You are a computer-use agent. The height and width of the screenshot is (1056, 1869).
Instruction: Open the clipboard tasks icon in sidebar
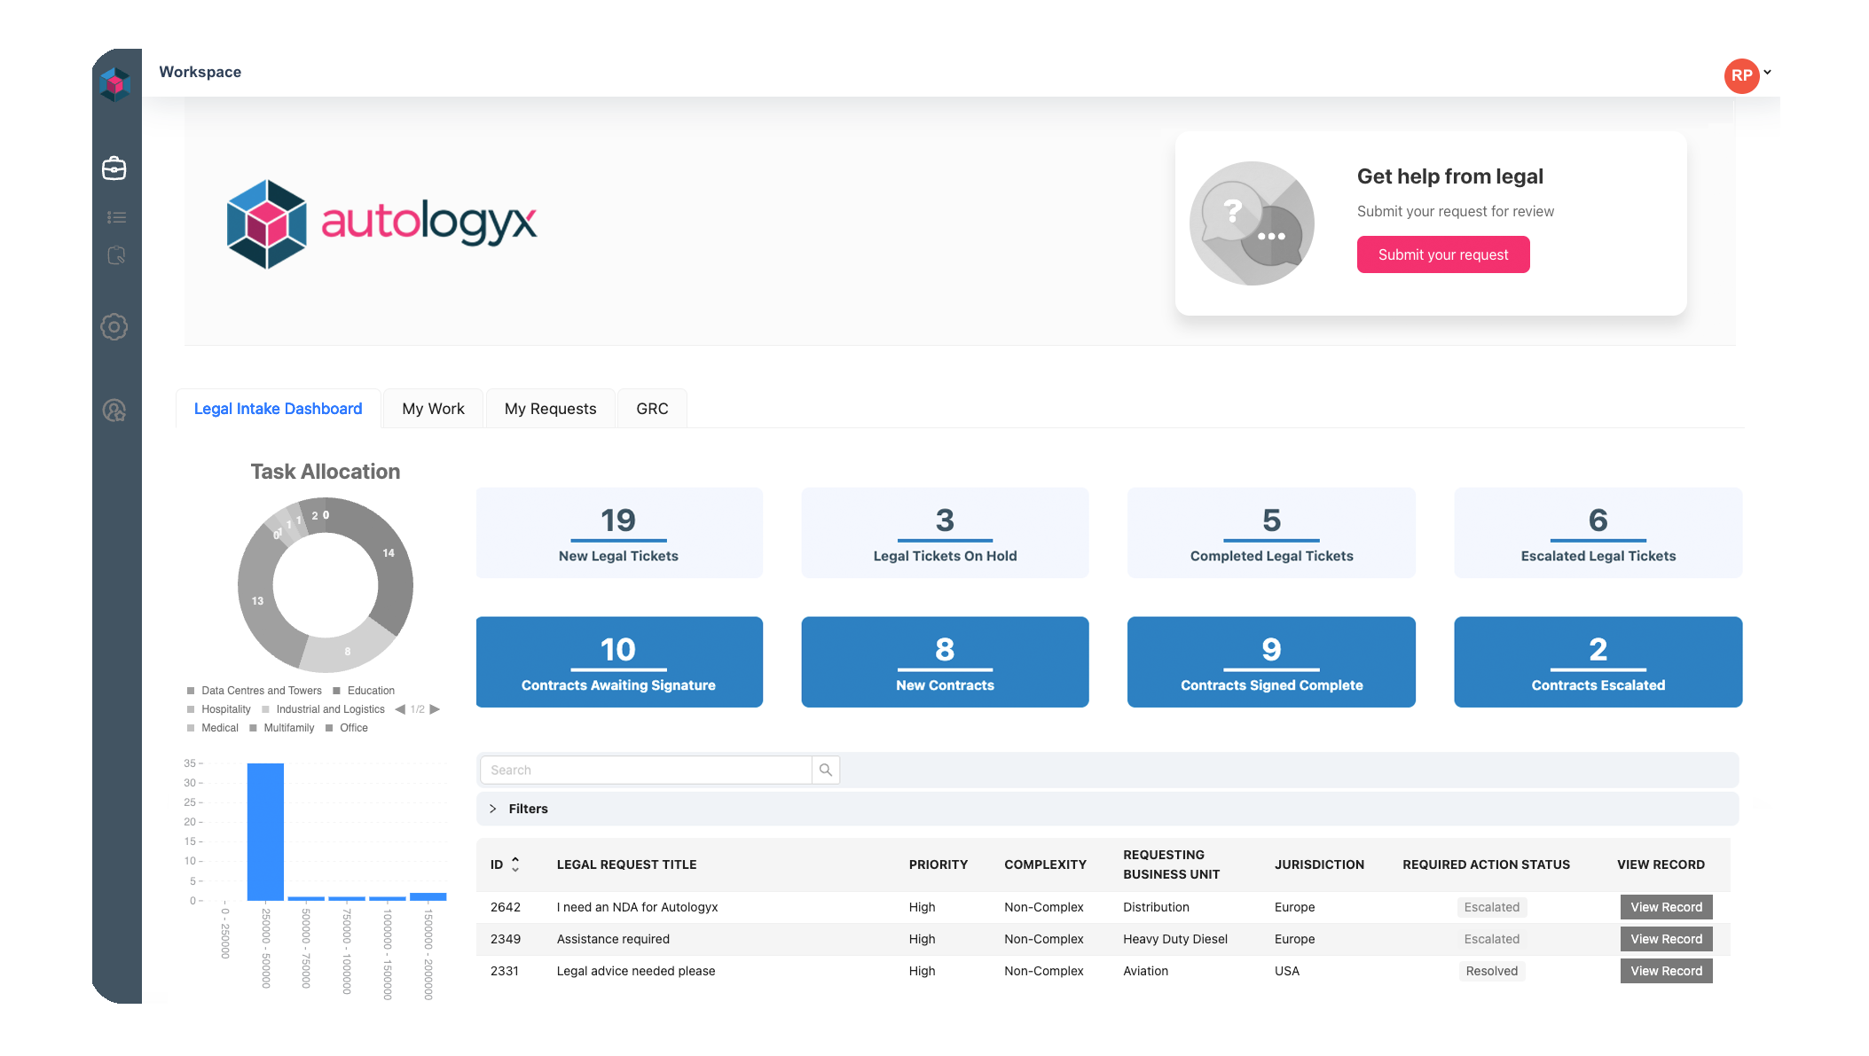tap(114, 255)
